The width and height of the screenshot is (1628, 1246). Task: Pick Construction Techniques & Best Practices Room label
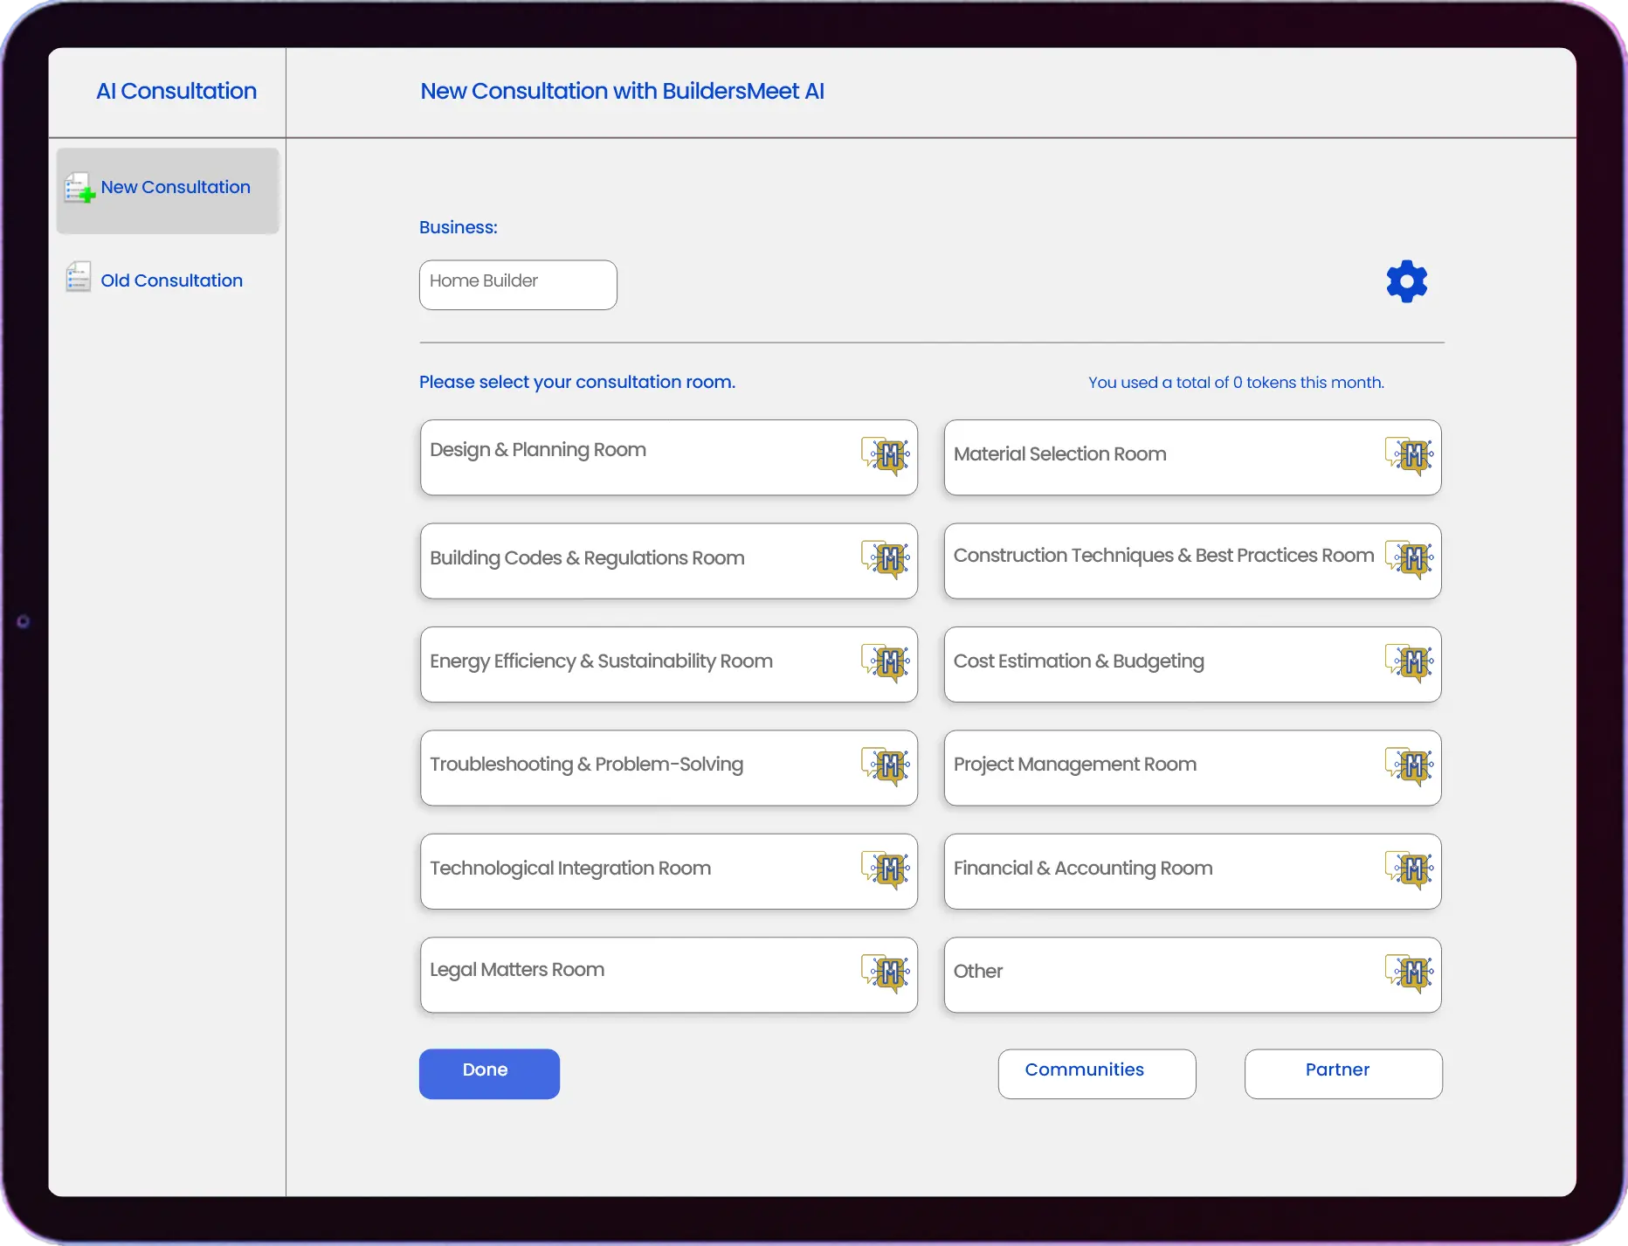[x=1163, y=556]
